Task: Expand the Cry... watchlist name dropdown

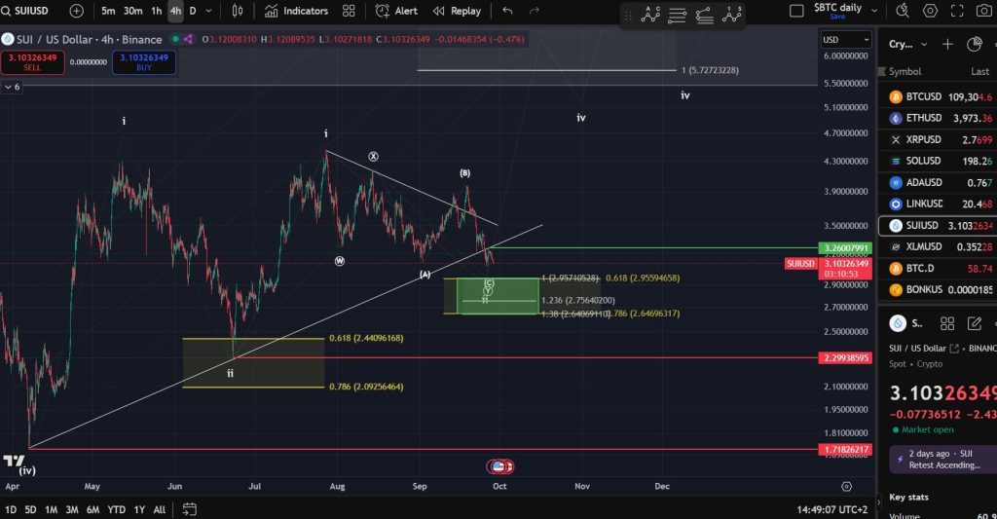Action: click(x=908, y=44)
